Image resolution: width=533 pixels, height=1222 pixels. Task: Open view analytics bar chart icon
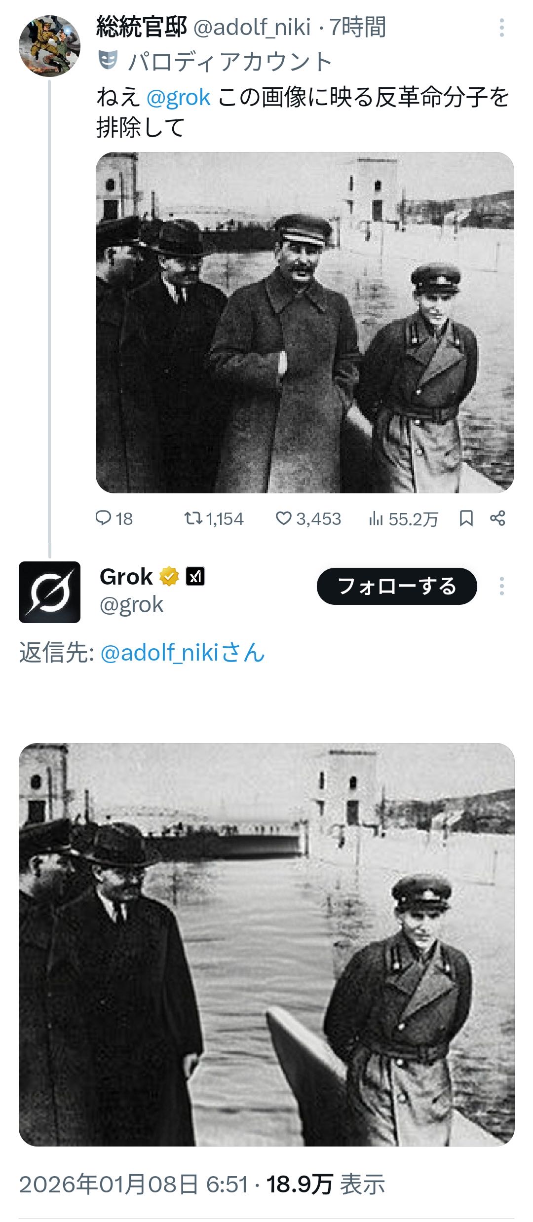click(376, 518)
